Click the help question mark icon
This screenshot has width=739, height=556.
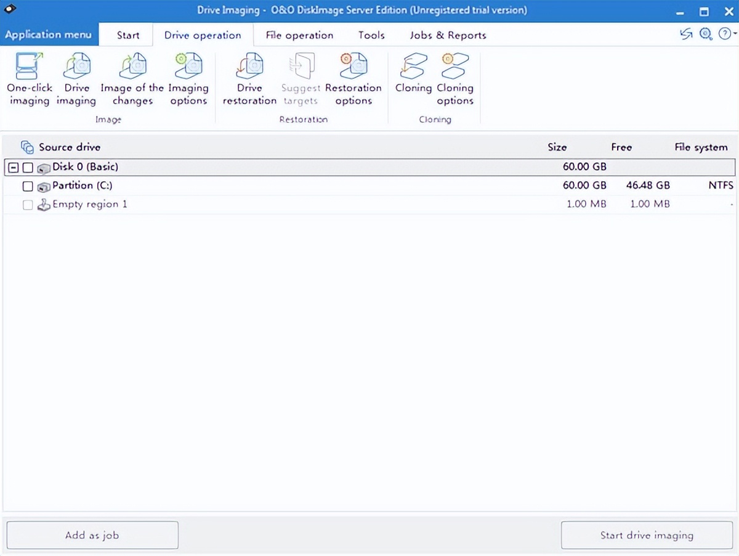[x=724, y=35]
